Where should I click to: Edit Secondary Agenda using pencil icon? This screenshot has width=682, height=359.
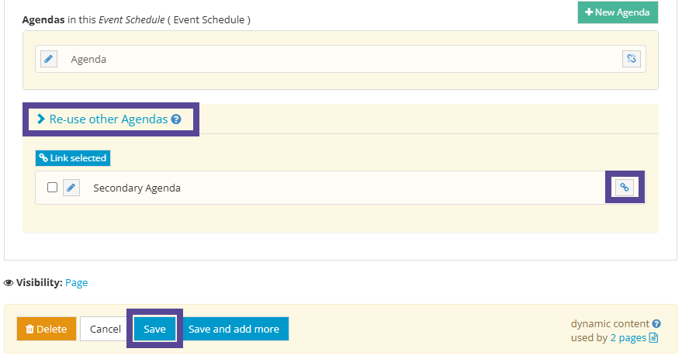tap(71, 188)
